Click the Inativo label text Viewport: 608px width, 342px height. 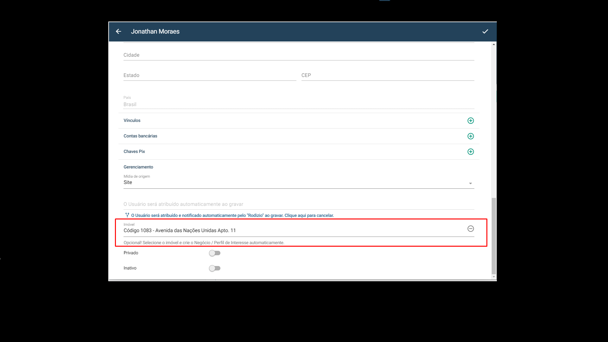tap(130, 268)
